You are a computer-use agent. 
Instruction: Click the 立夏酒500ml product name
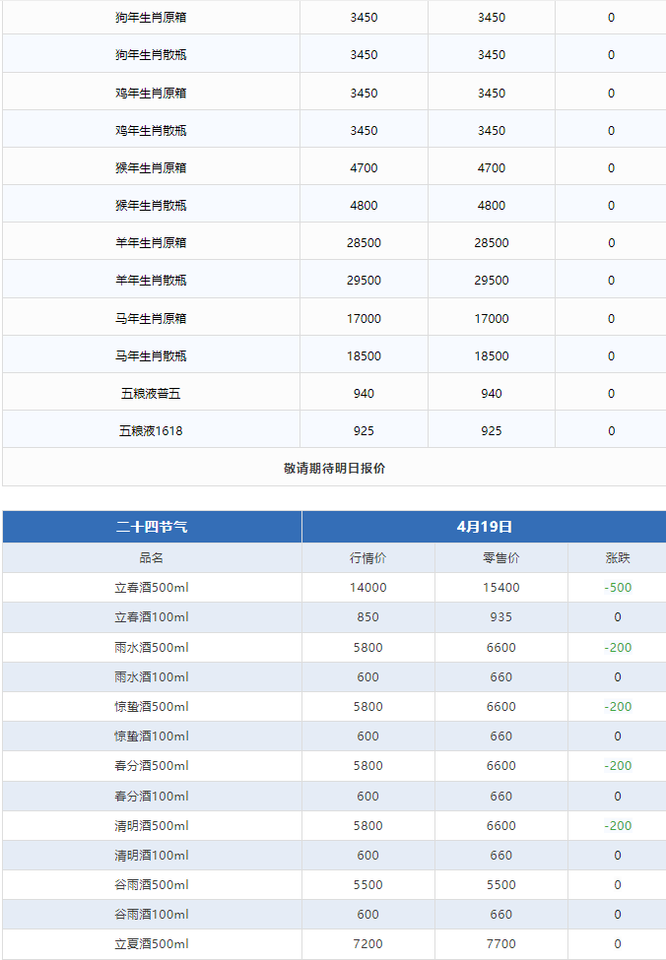(152, 943)
